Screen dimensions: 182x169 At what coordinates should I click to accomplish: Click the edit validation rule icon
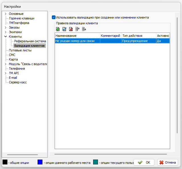[64, 29]
